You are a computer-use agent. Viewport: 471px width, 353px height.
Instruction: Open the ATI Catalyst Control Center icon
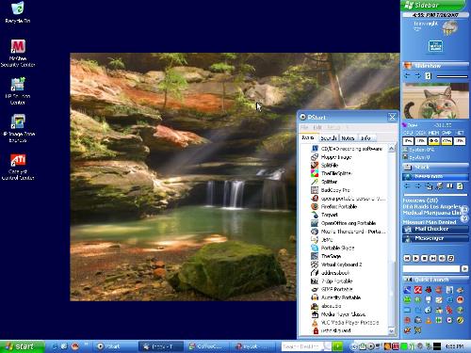pos(18,167)
